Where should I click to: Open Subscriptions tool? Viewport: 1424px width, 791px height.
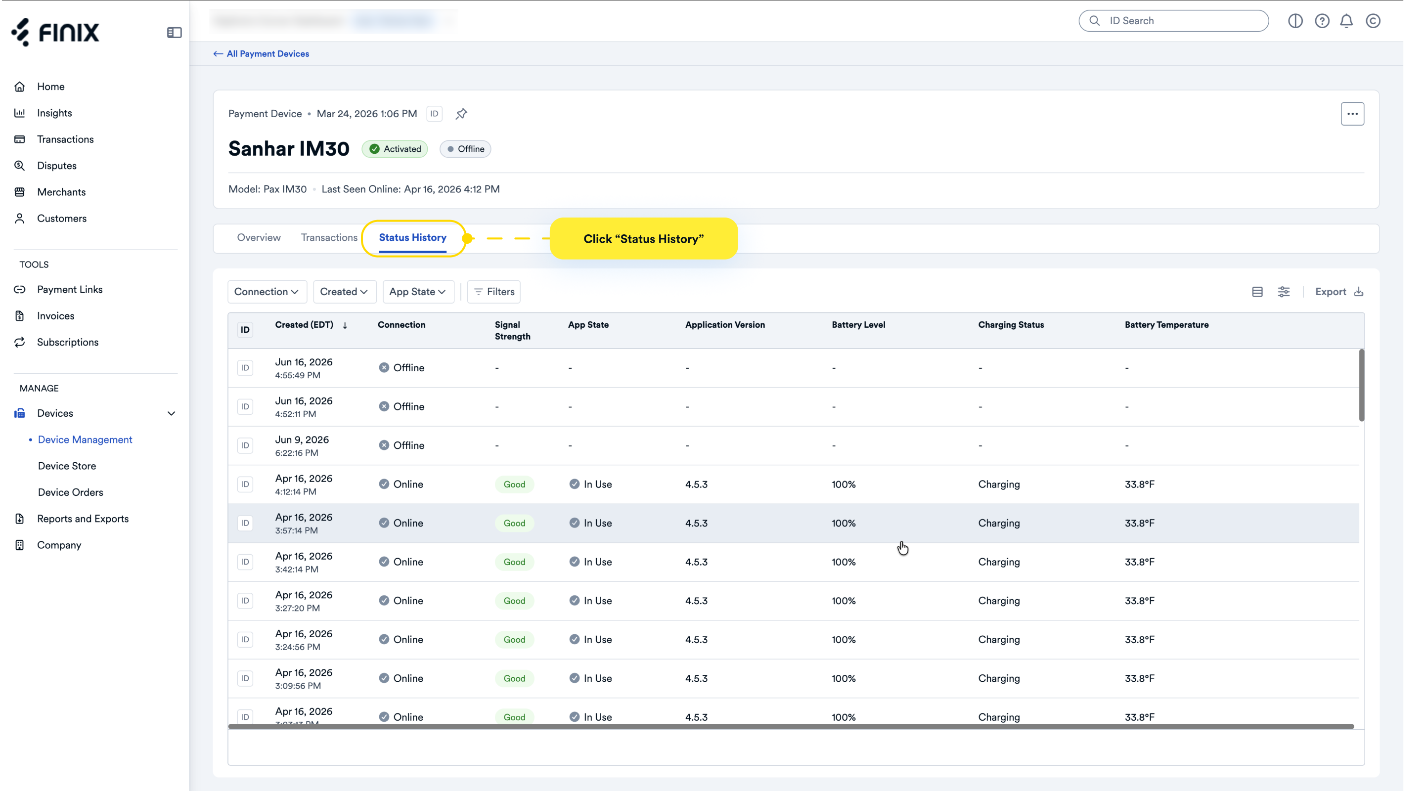tap(67, 342)
